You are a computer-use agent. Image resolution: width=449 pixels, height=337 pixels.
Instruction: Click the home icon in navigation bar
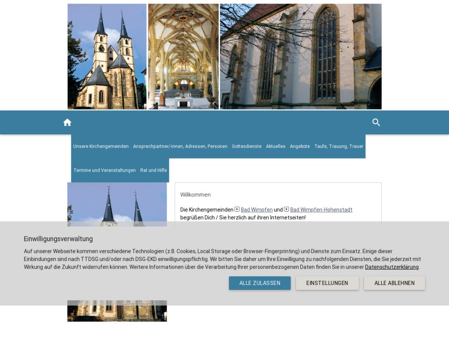click(67, 123)
